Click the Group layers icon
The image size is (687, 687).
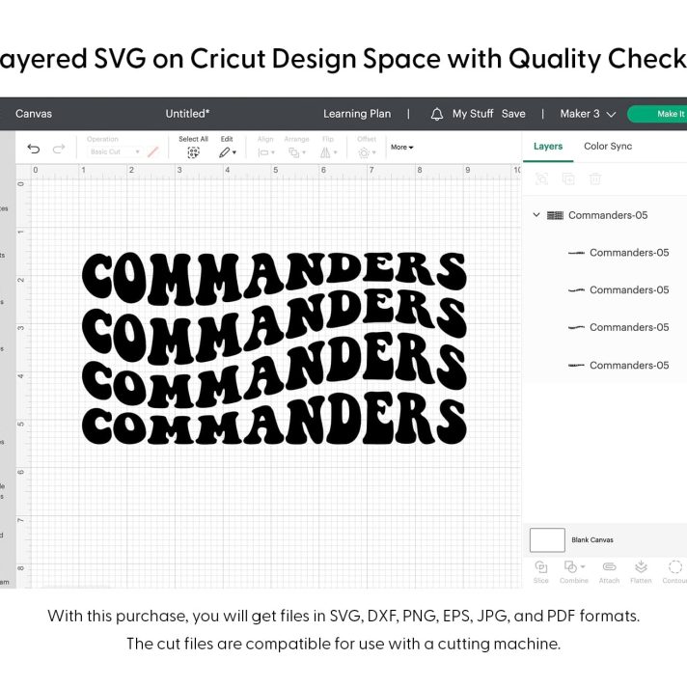pos(541,179)
